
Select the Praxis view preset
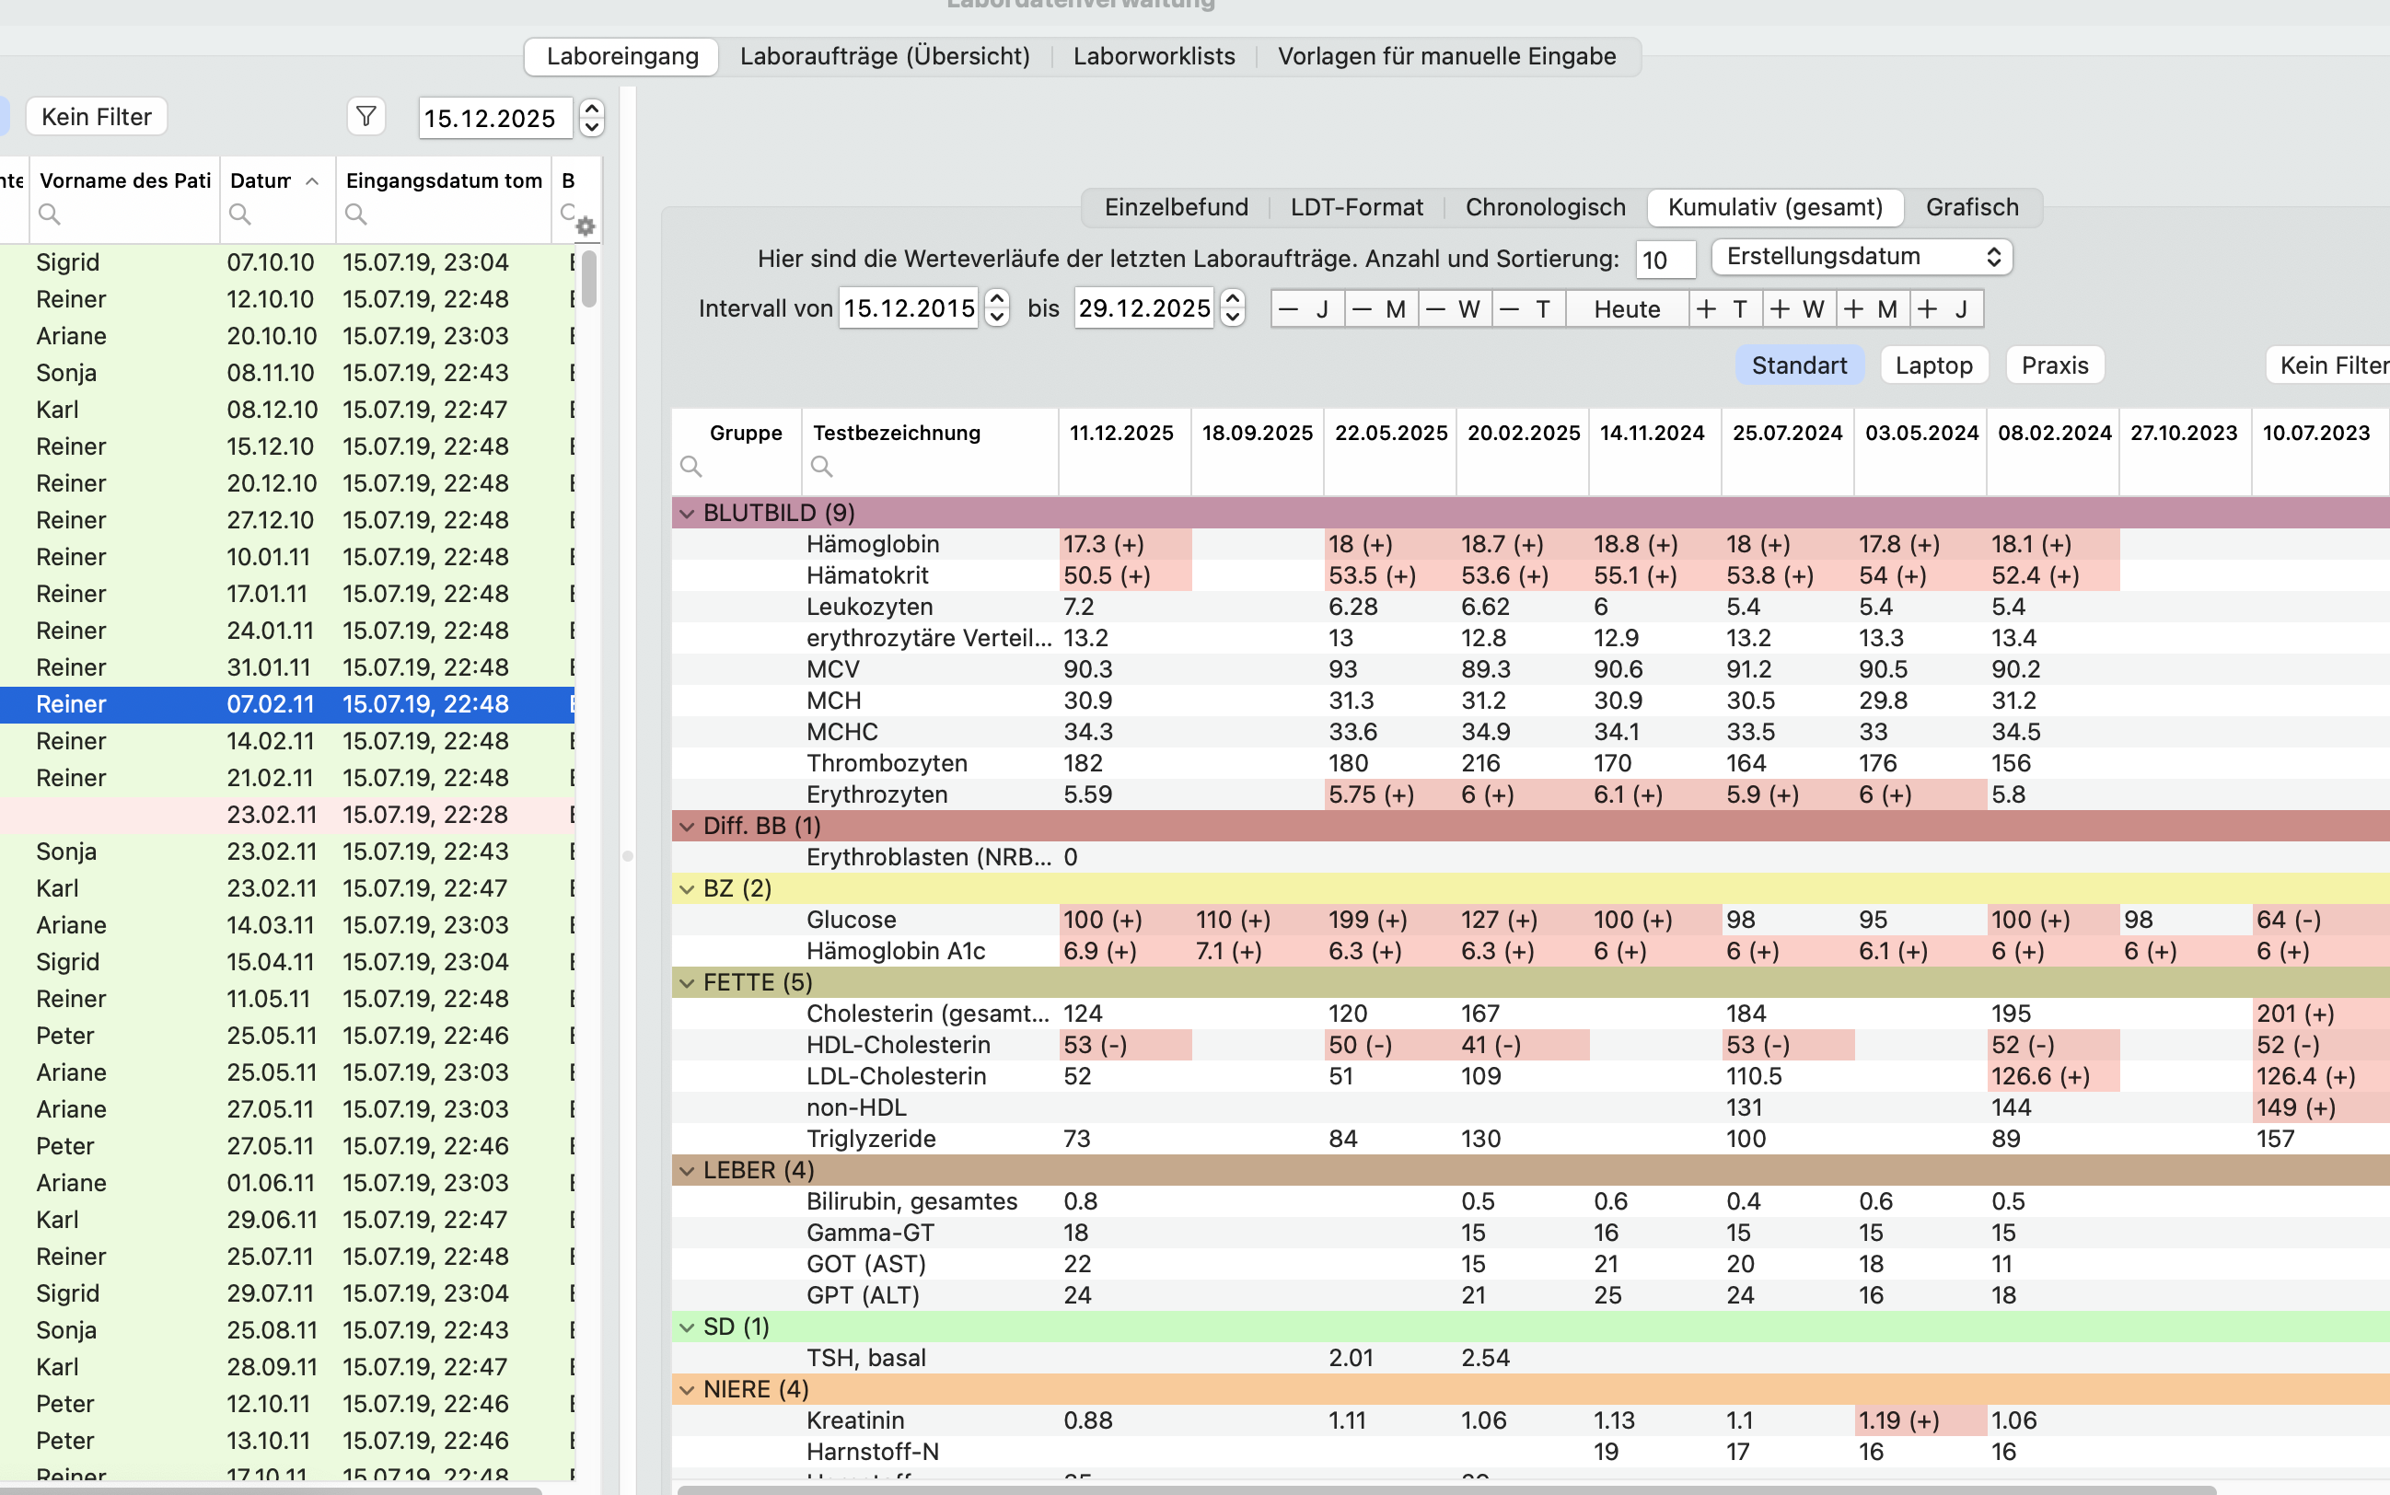(x=2054, y=365)
